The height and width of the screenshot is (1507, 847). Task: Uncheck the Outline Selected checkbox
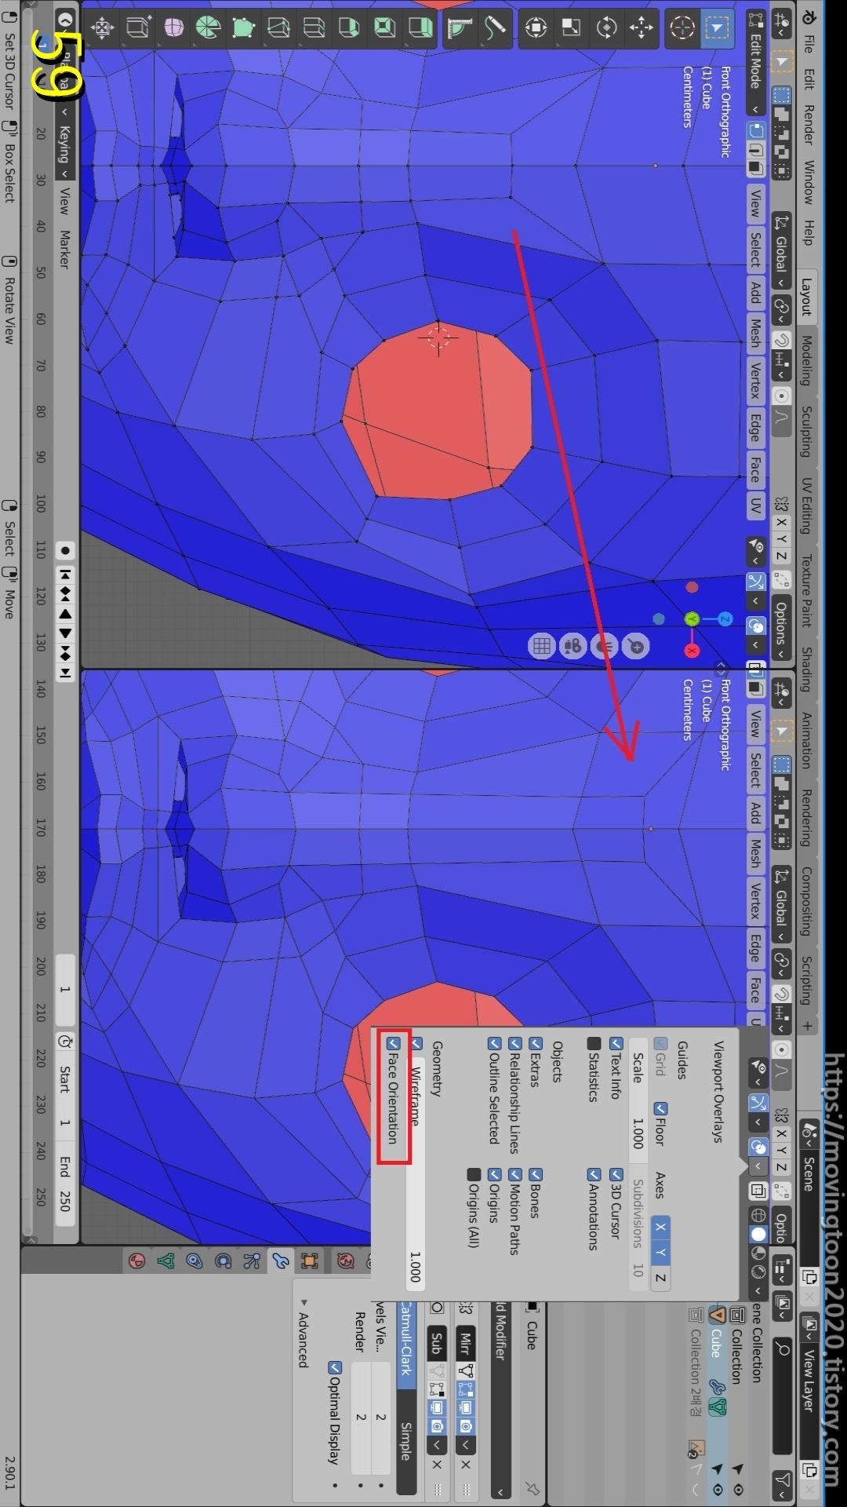click(x=494, y=1043)
